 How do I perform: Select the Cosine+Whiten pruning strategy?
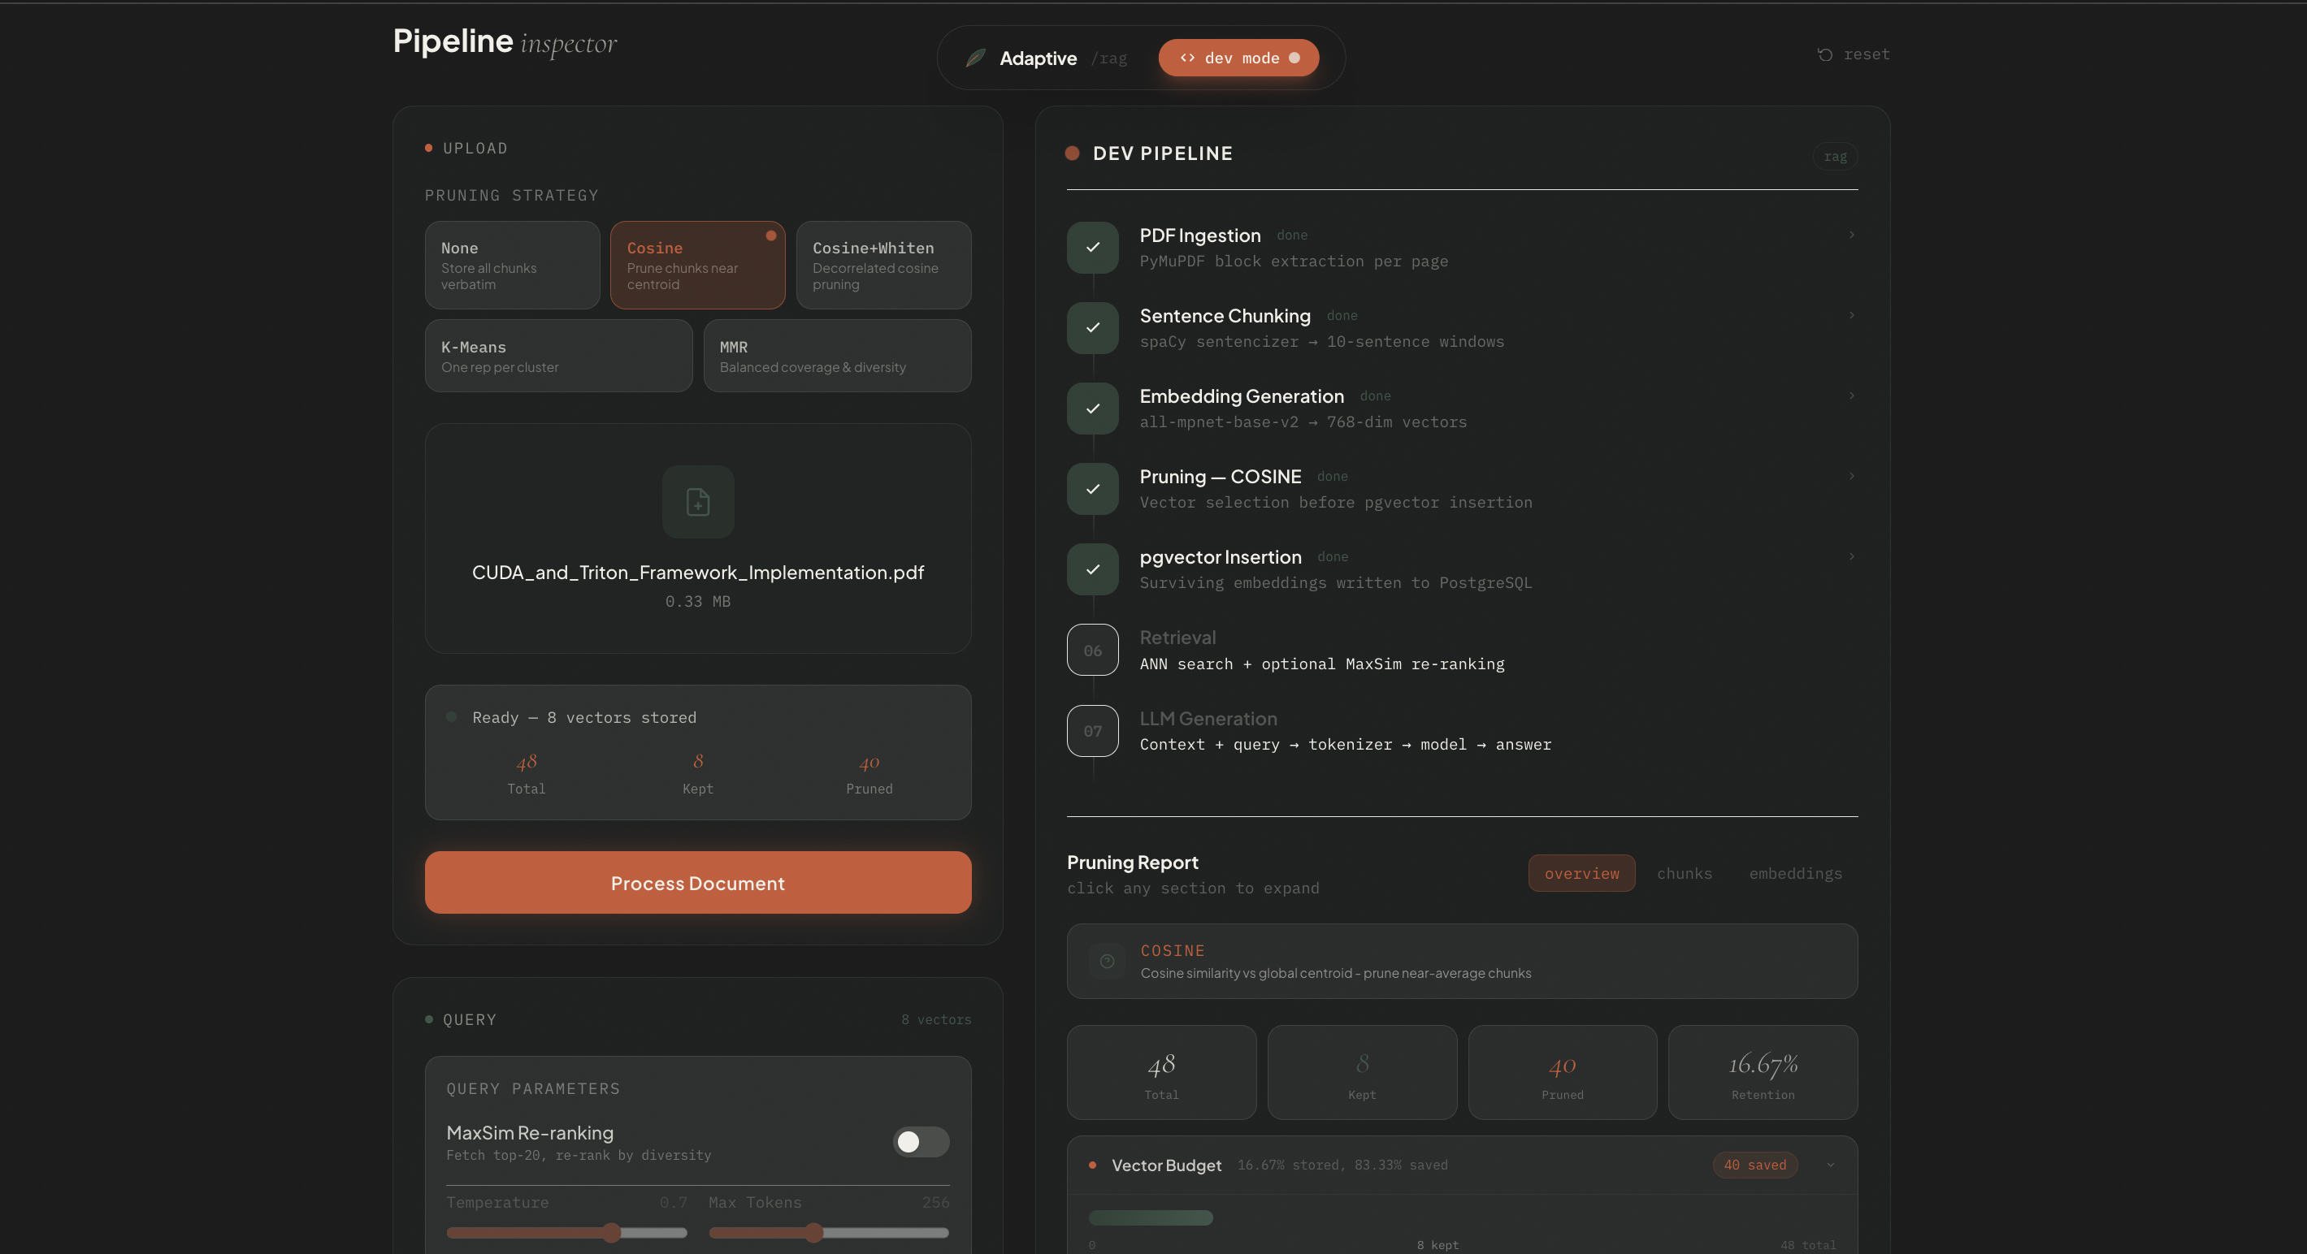tap(883, 265)
